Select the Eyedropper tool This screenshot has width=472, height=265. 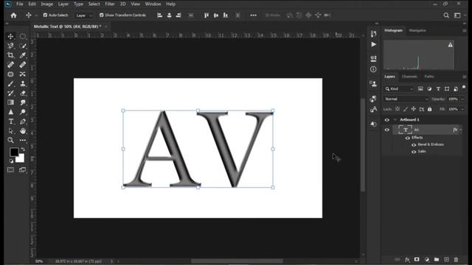tap(23, 55)
